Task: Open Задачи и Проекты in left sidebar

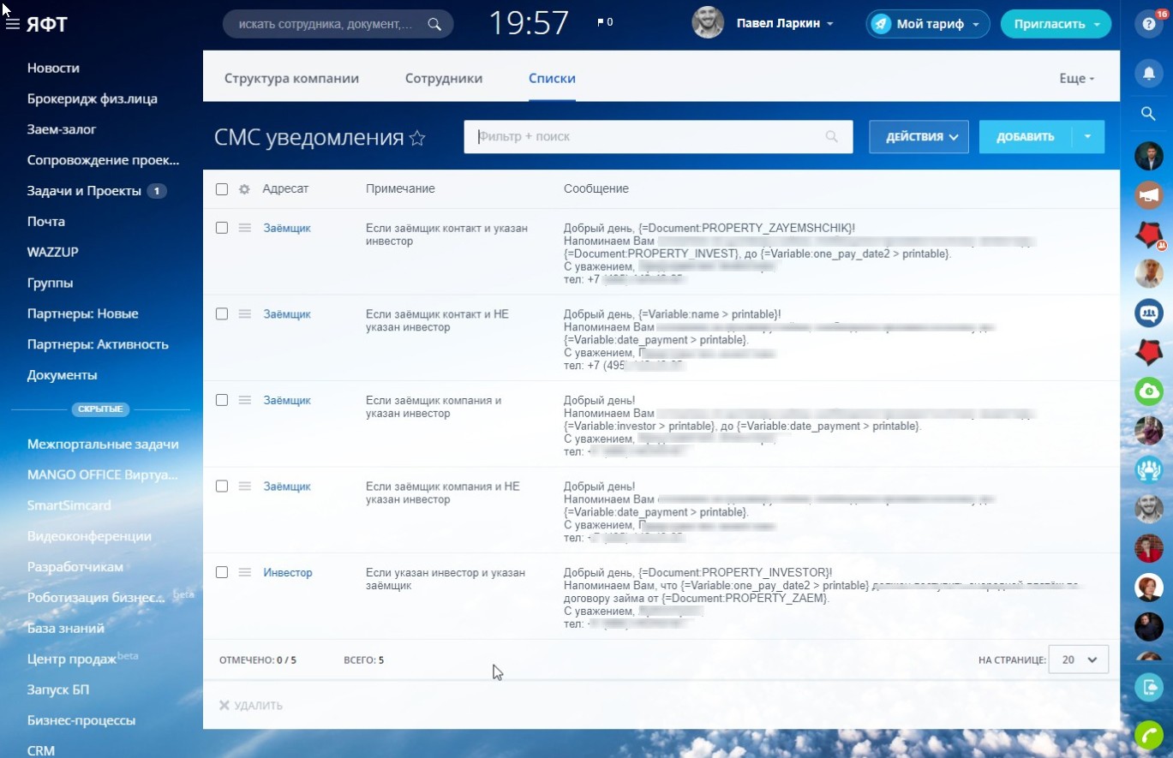Action: pyautogui.click(x=84, y=191)
